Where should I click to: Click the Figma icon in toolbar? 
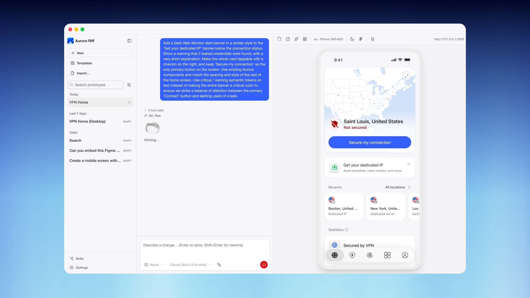tap(361, 39)
